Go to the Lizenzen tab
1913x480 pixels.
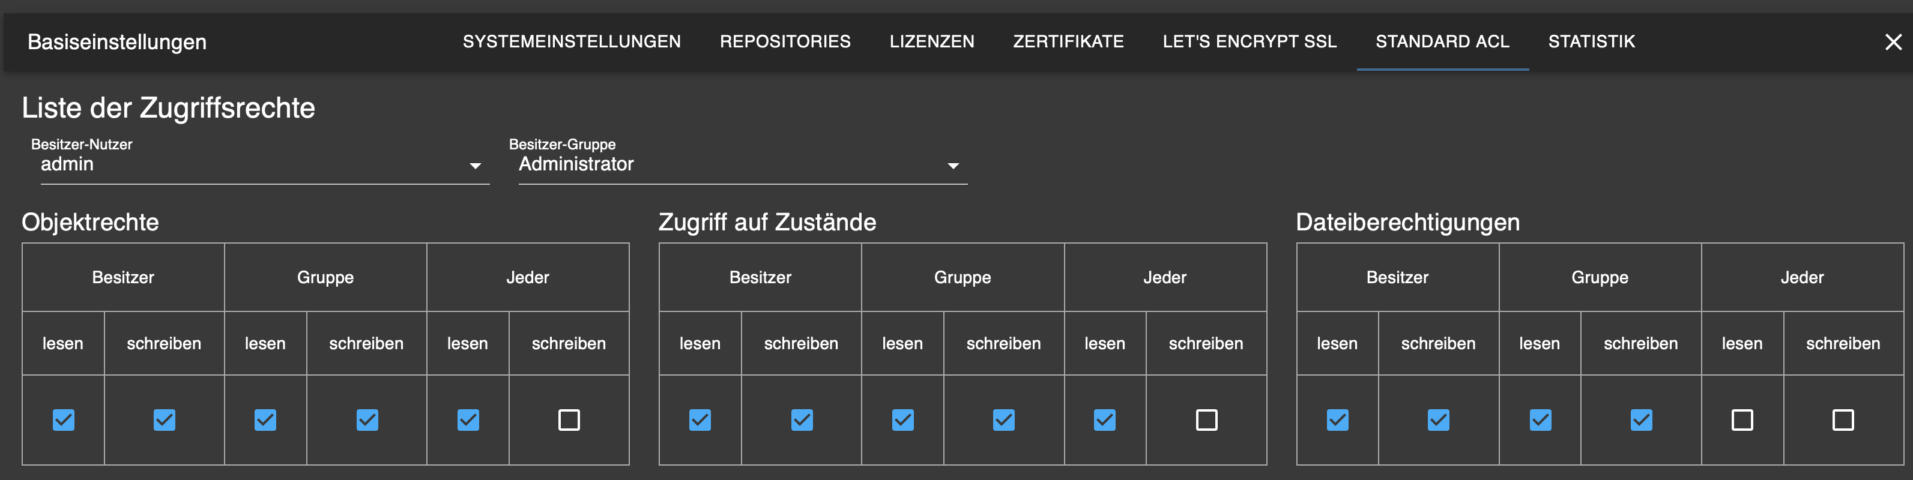tap(931, 41)
